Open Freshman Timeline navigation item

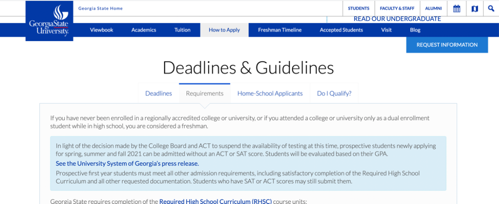point(280,30)
